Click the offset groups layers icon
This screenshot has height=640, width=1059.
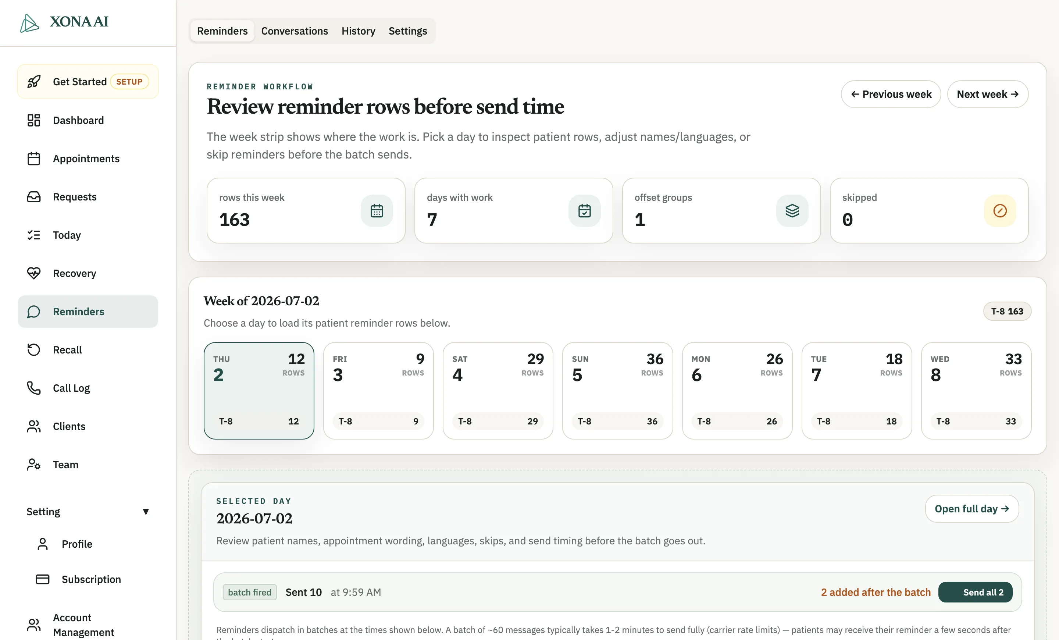coord(792,211)
